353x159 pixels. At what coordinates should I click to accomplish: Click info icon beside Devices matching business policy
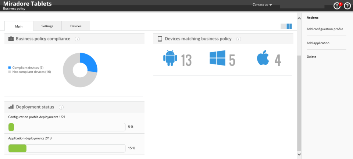pyautogui.click(x=239, y=39)
